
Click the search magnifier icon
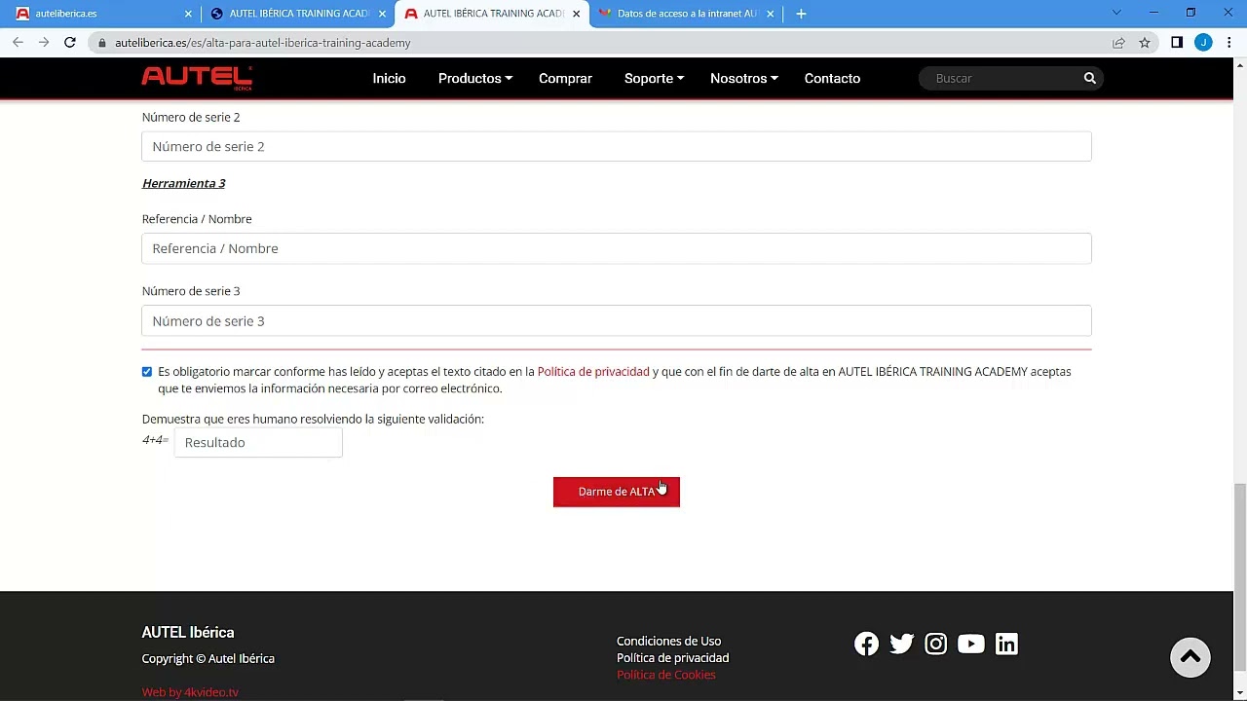pos(1090,78)
